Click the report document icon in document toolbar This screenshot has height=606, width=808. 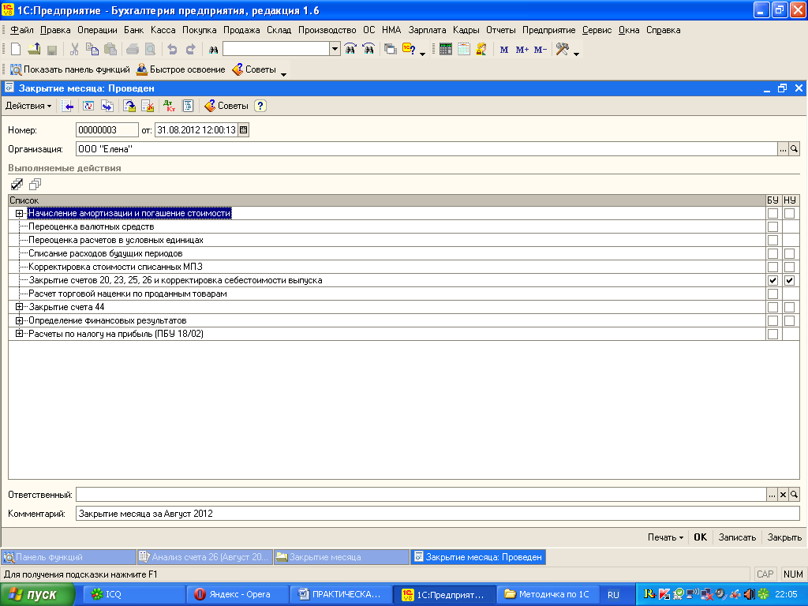188,106
